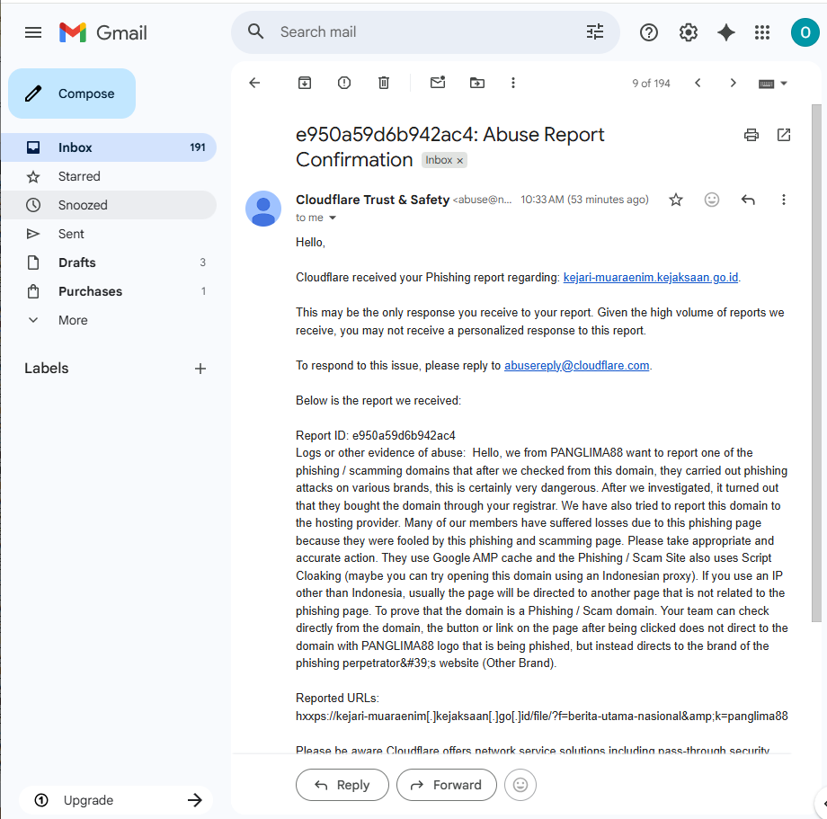Open the Inbox folder

click(x=109, y=147)
